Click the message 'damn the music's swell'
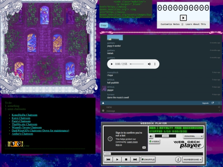223x167 pixels. point(118,98)
